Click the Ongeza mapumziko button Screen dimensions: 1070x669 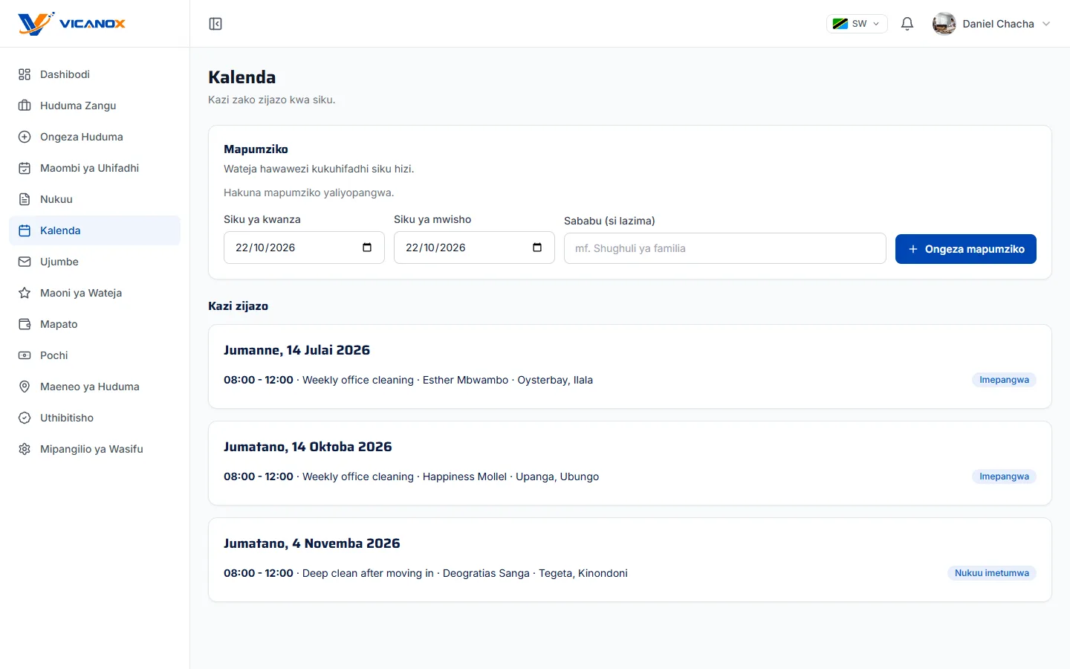[x=966, y=249]
